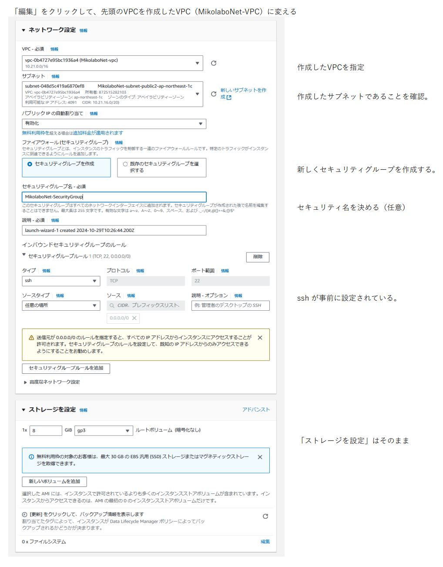Collapse the 'ストレージを設定' section
Image resolution: width=443 pixels, height=567 pixels.
click(x=23, y=410)
